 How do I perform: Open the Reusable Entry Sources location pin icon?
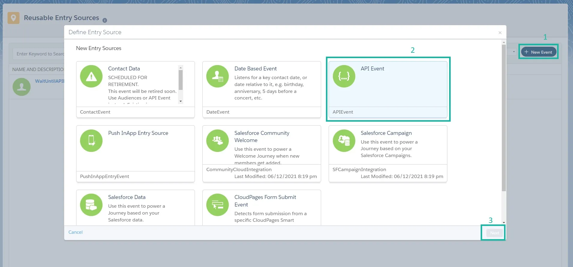(13, 18)
